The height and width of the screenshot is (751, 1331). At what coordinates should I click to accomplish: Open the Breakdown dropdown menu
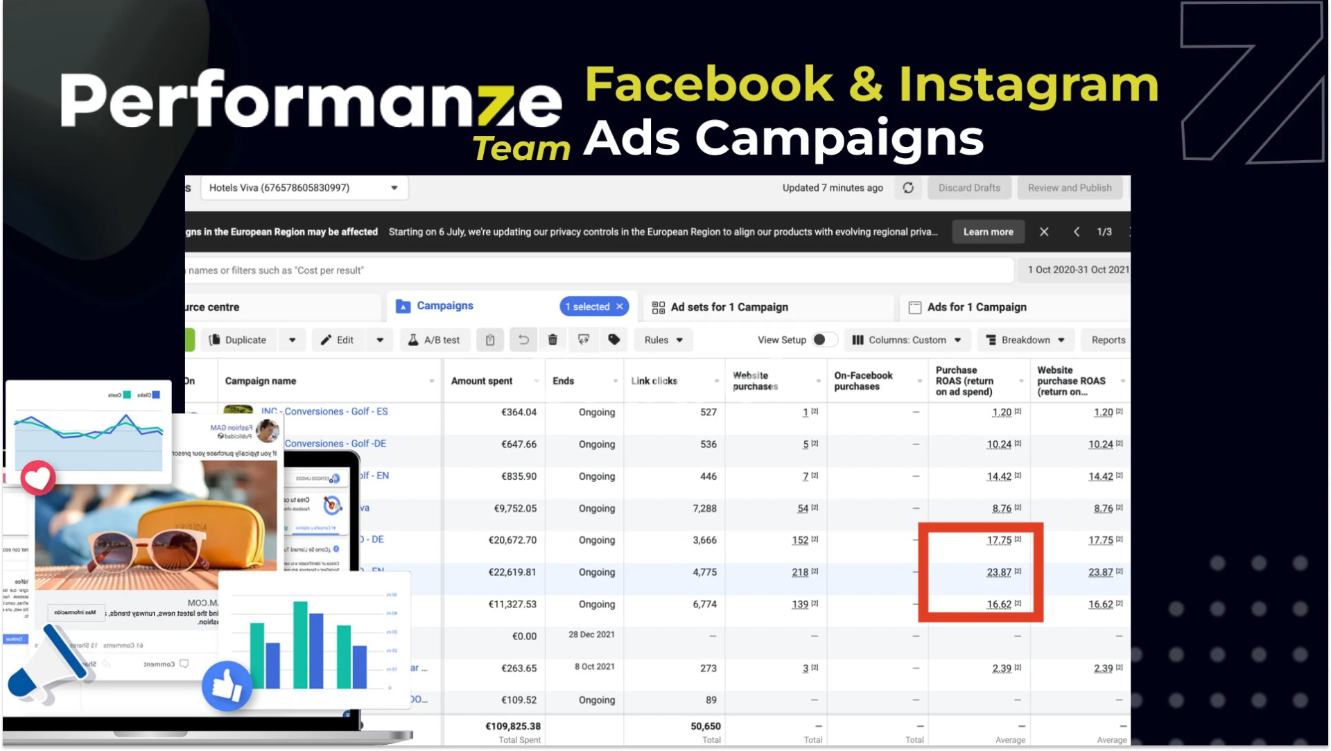[1025, 340]
